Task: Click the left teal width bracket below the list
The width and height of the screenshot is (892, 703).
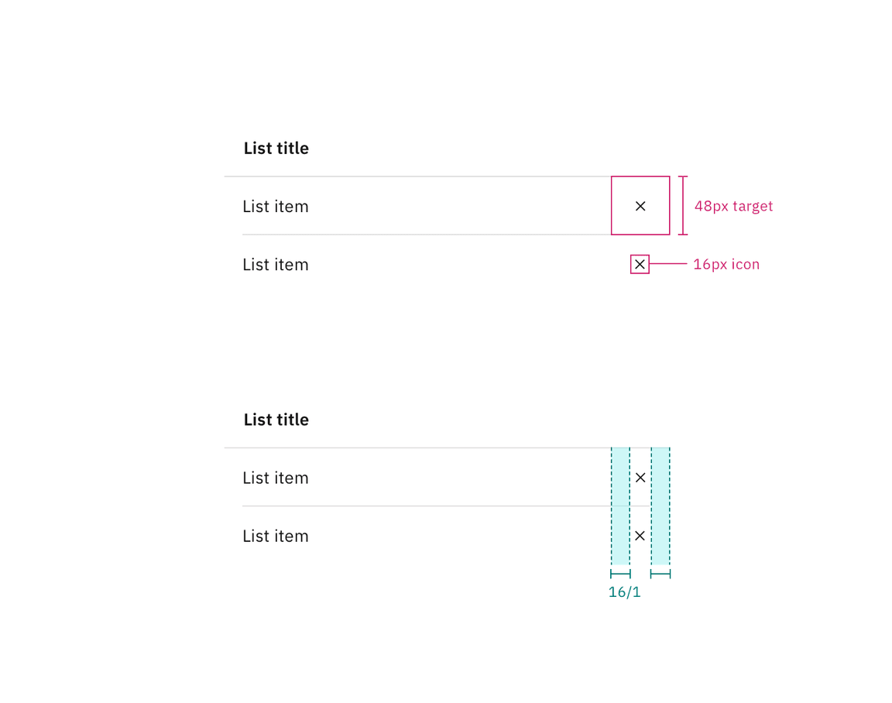Action: (x=620, y=574)
